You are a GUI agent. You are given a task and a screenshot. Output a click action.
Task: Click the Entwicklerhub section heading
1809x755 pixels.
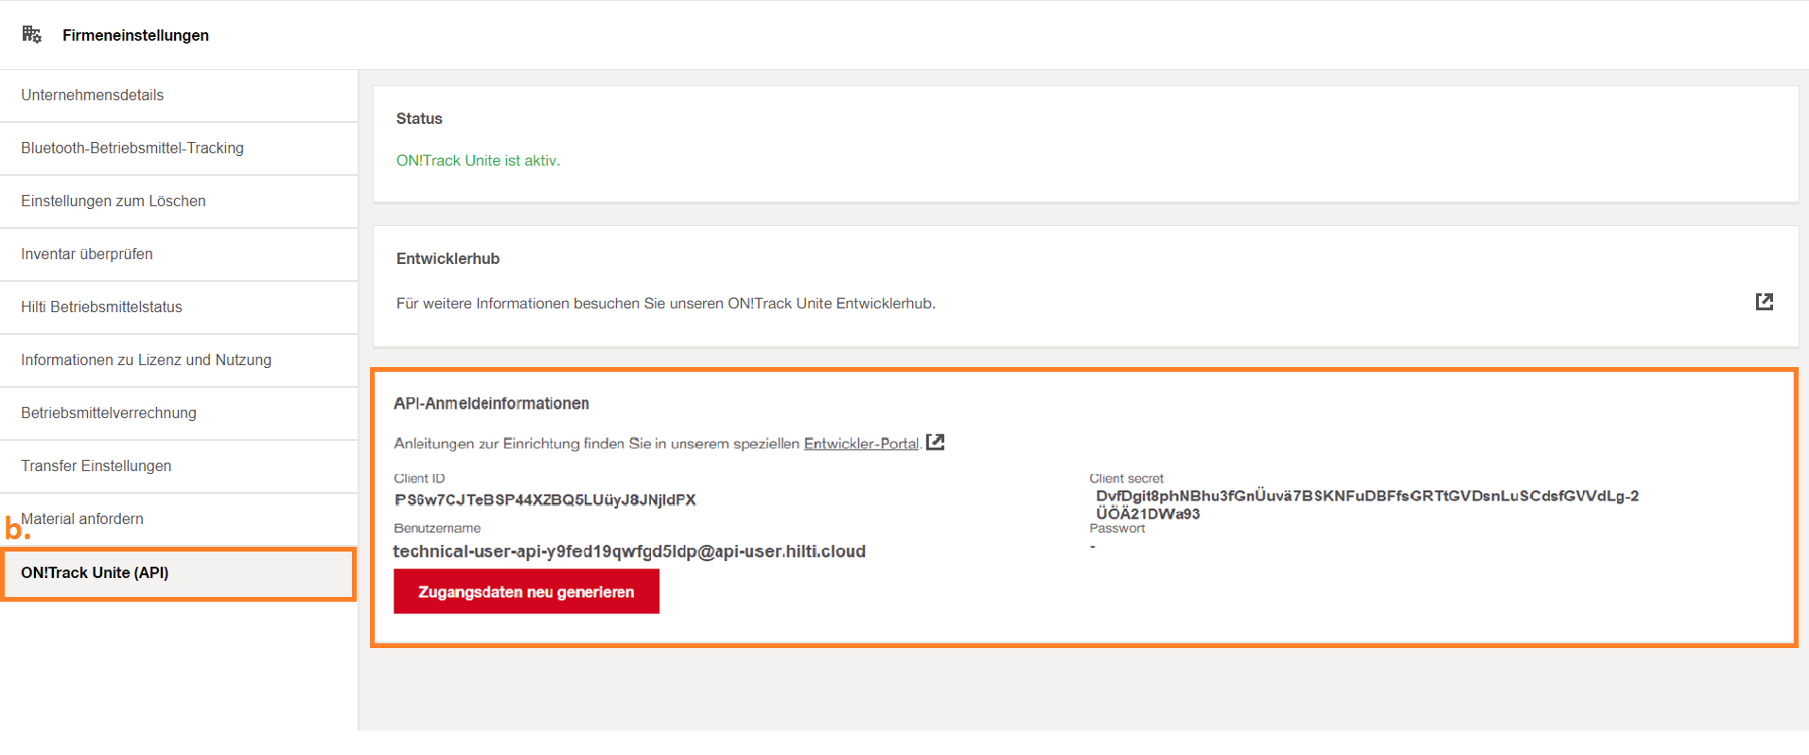pos(448,259)
